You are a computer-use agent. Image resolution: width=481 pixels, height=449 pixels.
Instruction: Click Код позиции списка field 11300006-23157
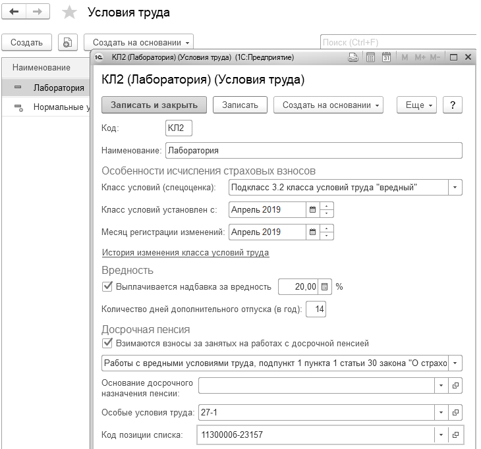(316, 435)
